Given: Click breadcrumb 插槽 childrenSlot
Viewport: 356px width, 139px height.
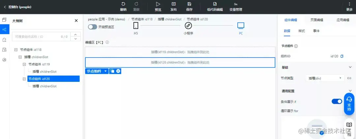Looking at the screenshot, I should [x=170, y=19].
